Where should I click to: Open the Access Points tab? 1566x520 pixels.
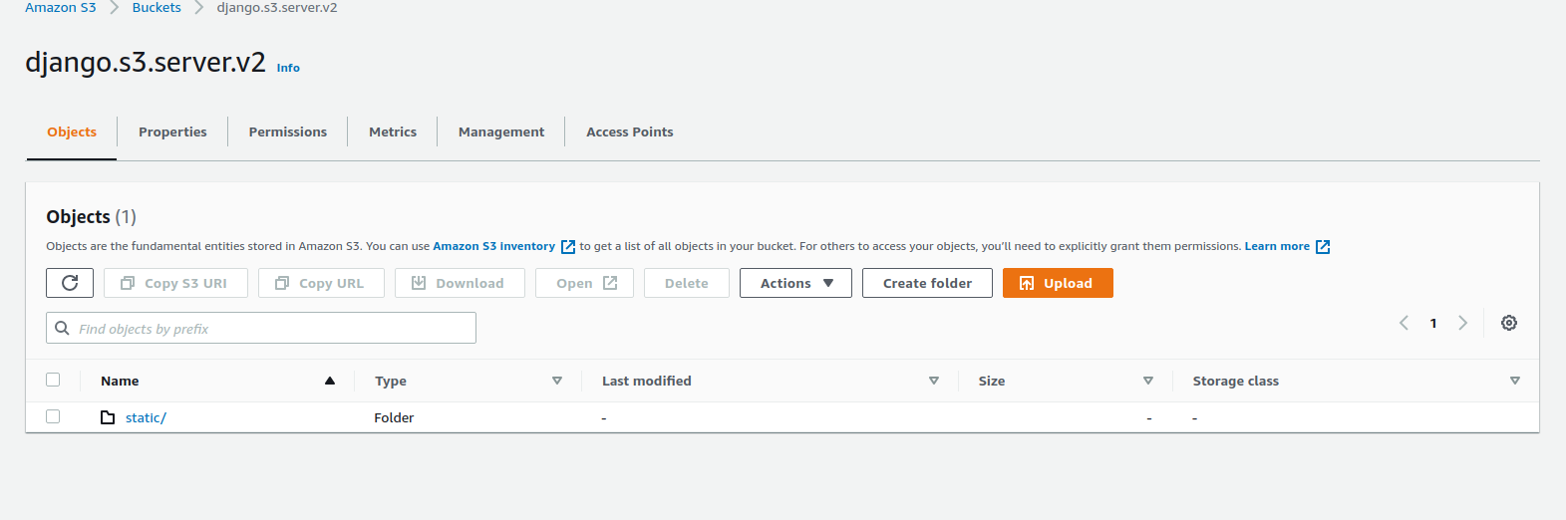click(x=630, y=131)
